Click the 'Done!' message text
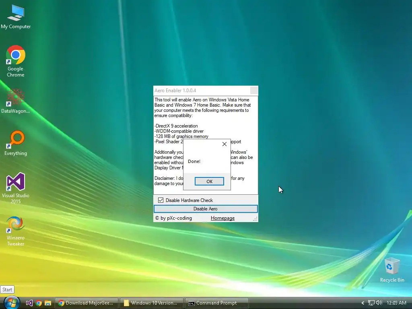Image resolution: width=412 pixels, height=309 pixels. coord(194,161)
